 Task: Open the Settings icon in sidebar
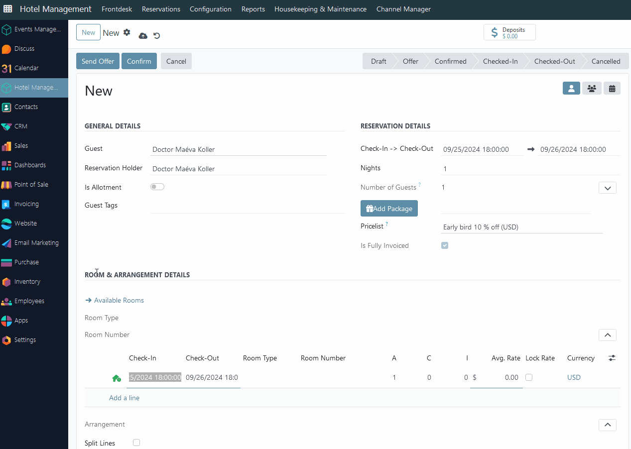[x=6, y=340]
